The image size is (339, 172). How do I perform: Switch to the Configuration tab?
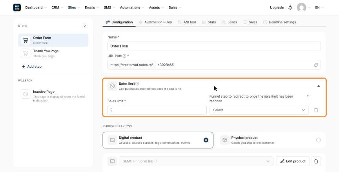pyautogui.click(x=119, y=22)
